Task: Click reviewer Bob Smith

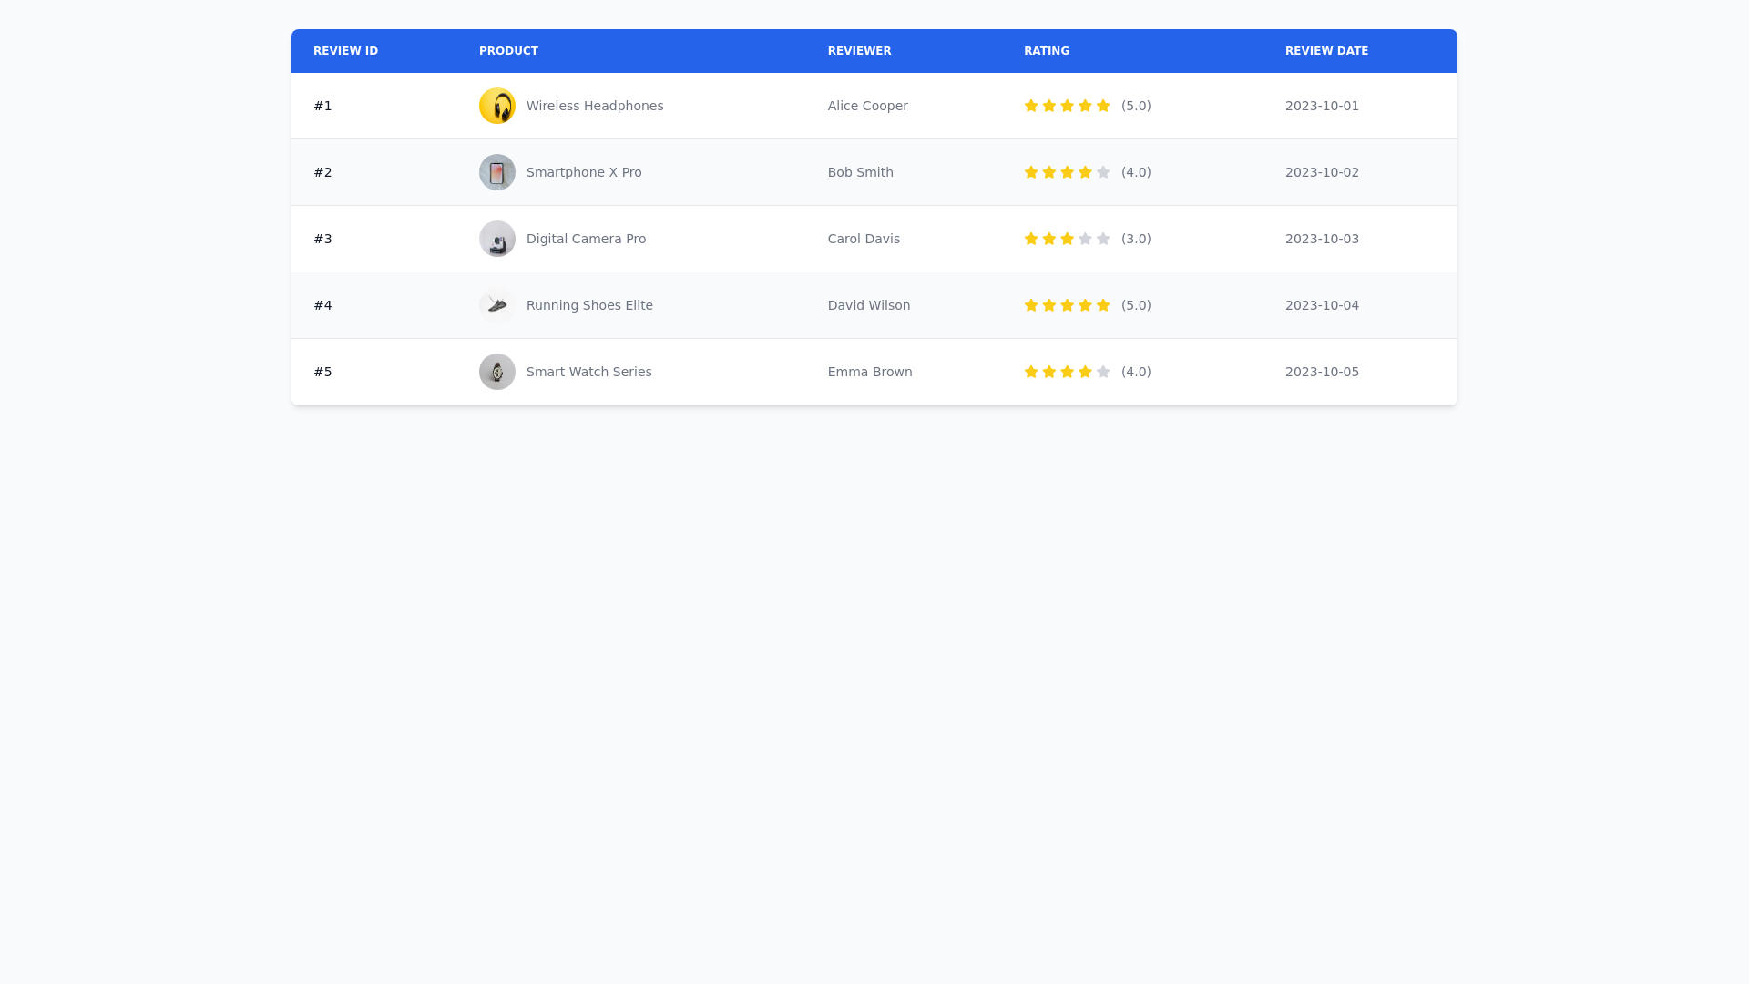Action: 860,172
